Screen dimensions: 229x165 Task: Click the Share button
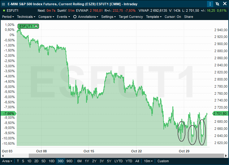[x=188, y=17]
